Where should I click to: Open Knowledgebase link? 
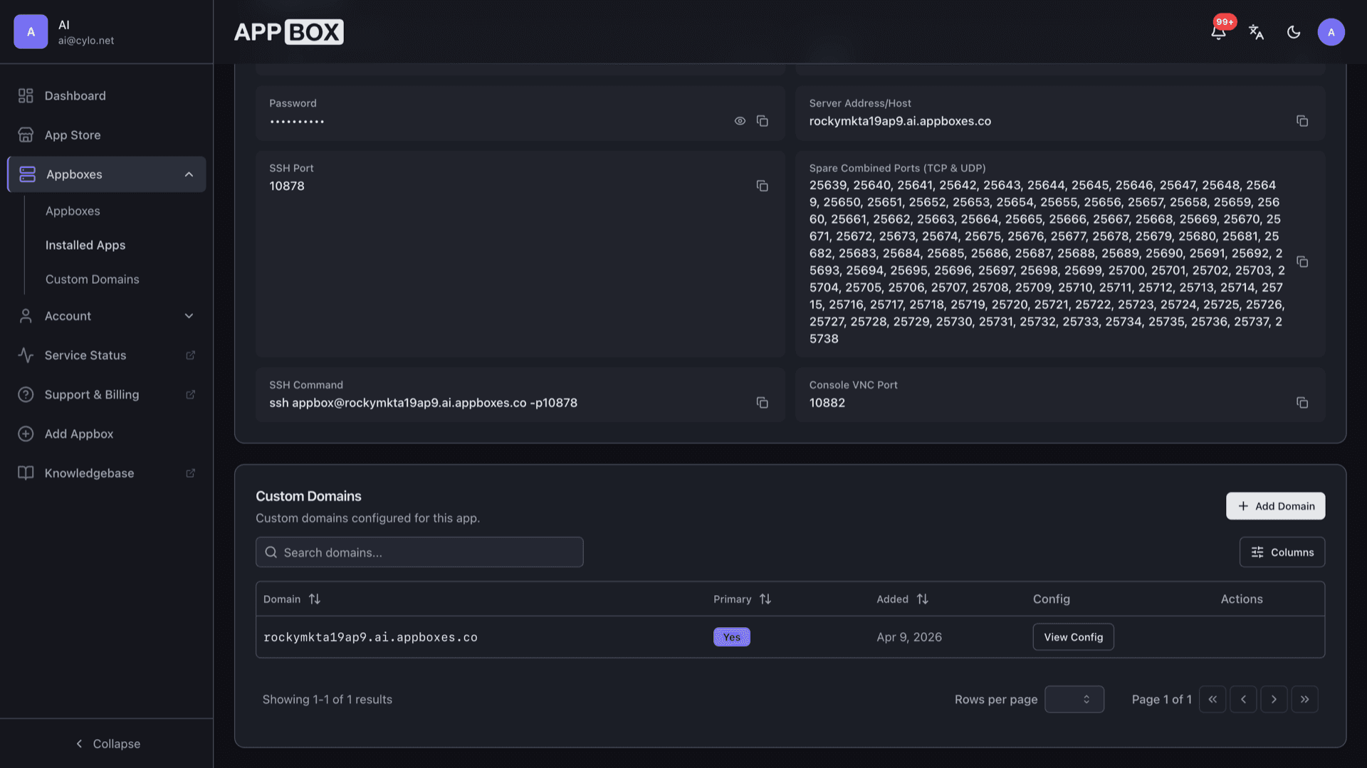(x=107, y=473)
